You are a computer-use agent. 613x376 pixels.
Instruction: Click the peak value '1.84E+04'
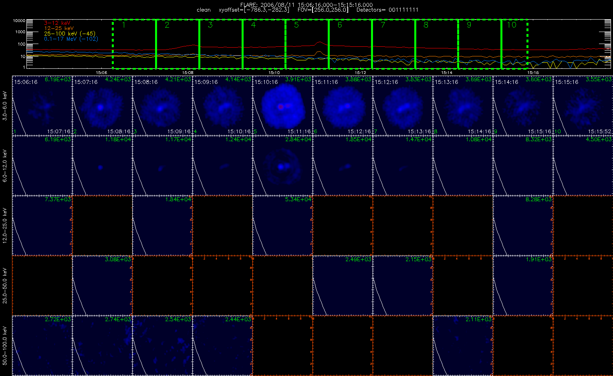178,200
